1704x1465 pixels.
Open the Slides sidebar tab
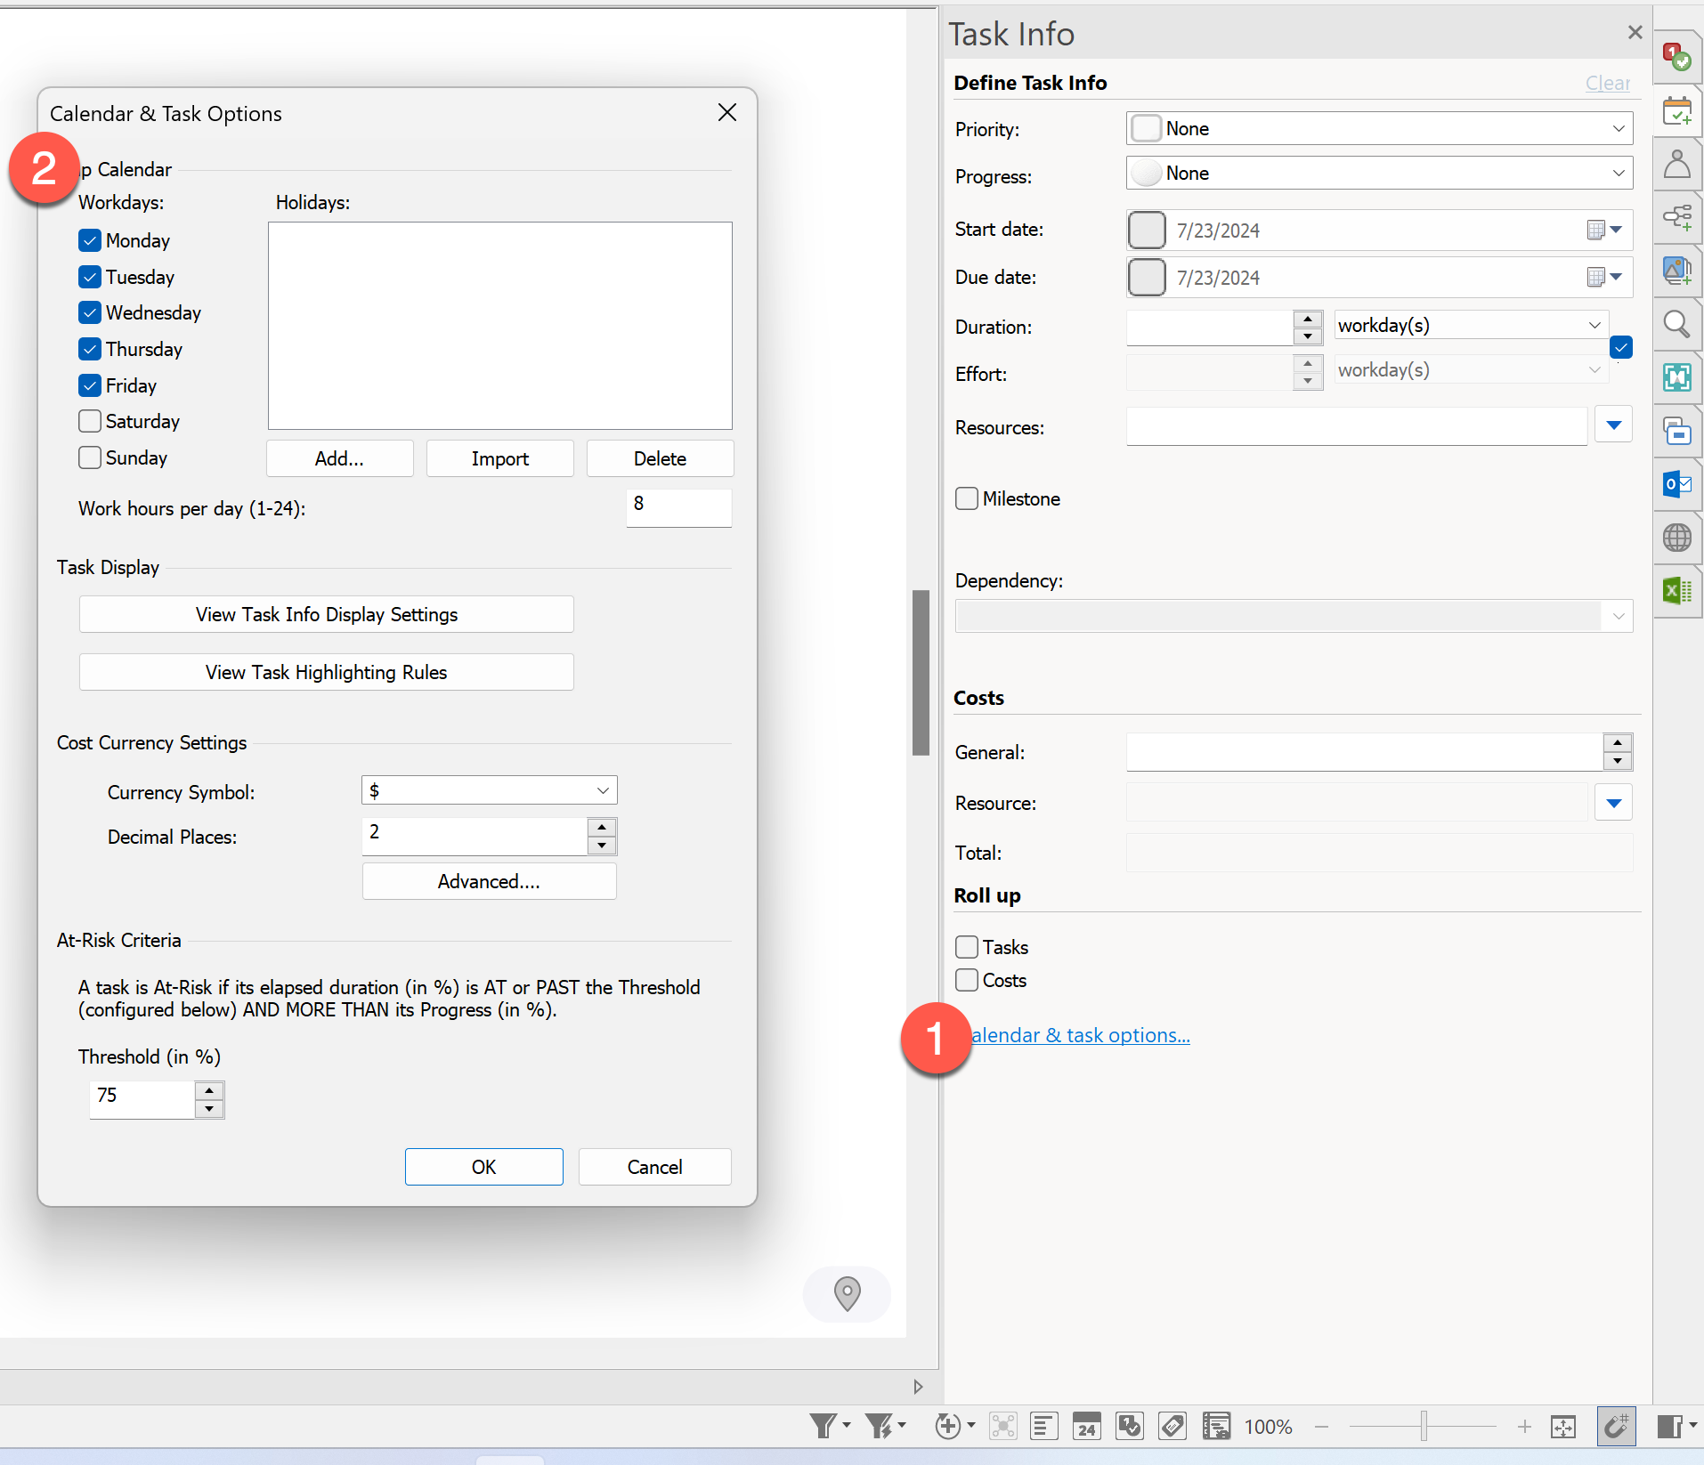pyautogui.click(x=1677, y=432)
